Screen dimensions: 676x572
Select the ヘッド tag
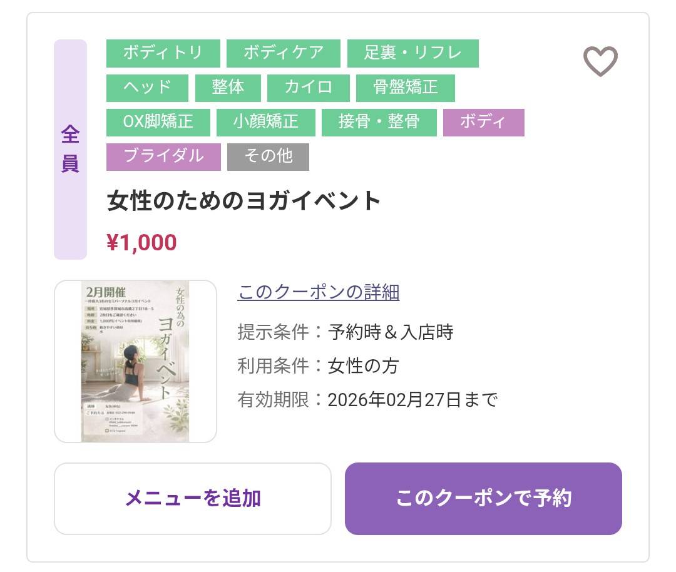click(148, 88)
